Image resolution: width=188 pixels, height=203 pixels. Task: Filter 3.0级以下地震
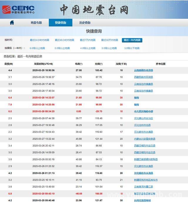(x=132, y=48)
